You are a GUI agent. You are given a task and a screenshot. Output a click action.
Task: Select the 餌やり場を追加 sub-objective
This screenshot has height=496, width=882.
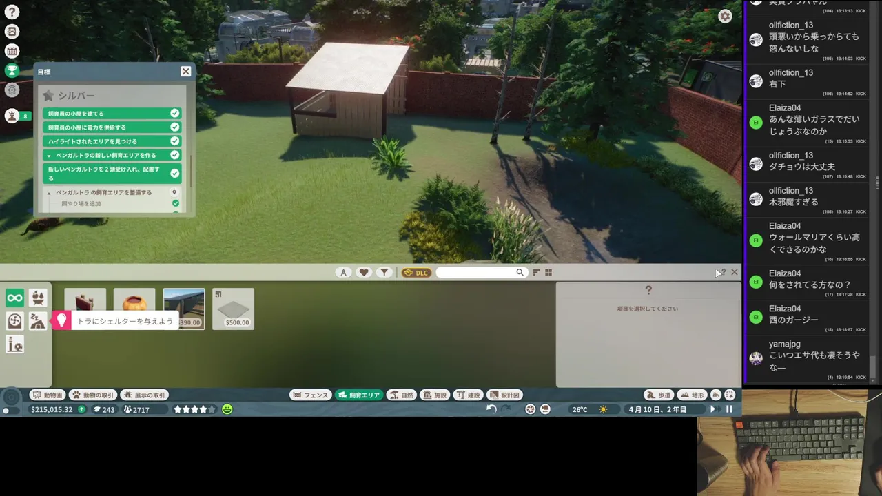pyautogui.click(x=81, y=204)
